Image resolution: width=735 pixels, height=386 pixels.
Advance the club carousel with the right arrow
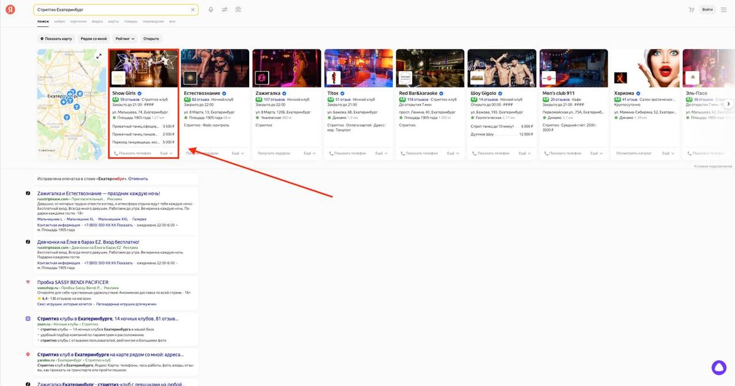tap(729, 104)
